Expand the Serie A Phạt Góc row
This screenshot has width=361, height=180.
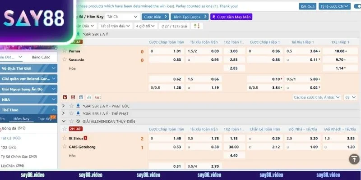pyautogui.click(x=64, y=106)
